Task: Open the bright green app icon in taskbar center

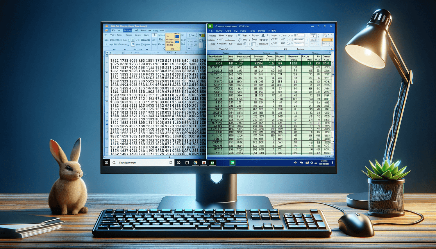Action: [232, 163]
